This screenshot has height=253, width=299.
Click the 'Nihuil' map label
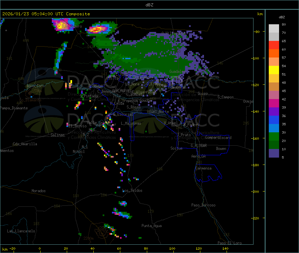click(79, 152)
